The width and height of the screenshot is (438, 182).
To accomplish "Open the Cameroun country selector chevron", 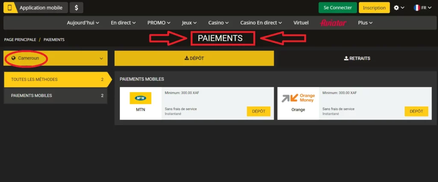I will click(101, 58).
